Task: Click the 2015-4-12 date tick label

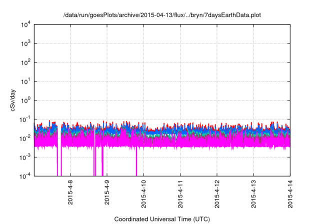Action: click(x=217, y=194)
